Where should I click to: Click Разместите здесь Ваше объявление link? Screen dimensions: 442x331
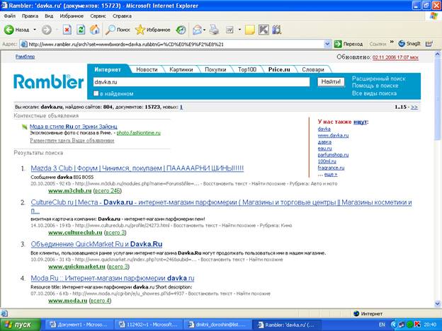[72, 141]
